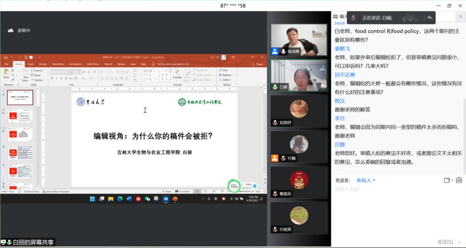466x248 pixels.
Task: Toggle Bold formatting in Font group
Action: [x=52, y=78]
